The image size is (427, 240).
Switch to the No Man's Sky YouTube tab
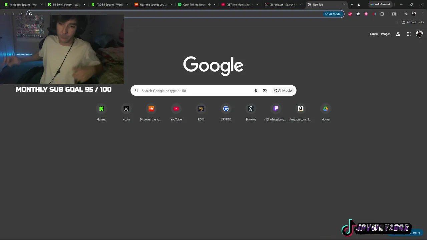[240, 5]
